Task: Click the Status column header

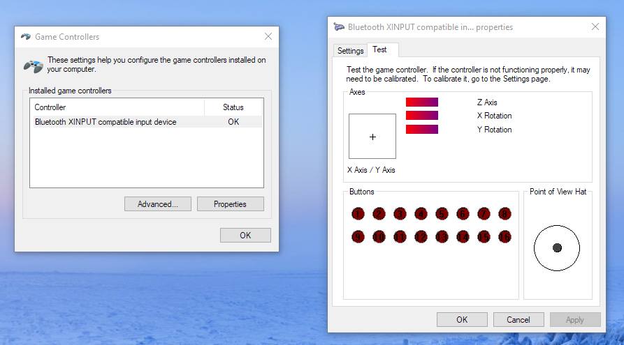Action: point(233,107)
